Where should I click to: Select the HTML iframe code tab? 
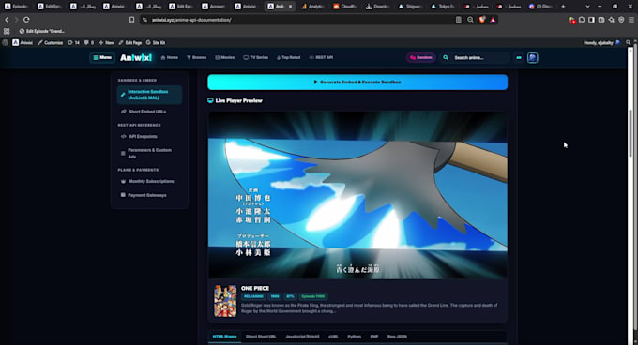point(224,337)
